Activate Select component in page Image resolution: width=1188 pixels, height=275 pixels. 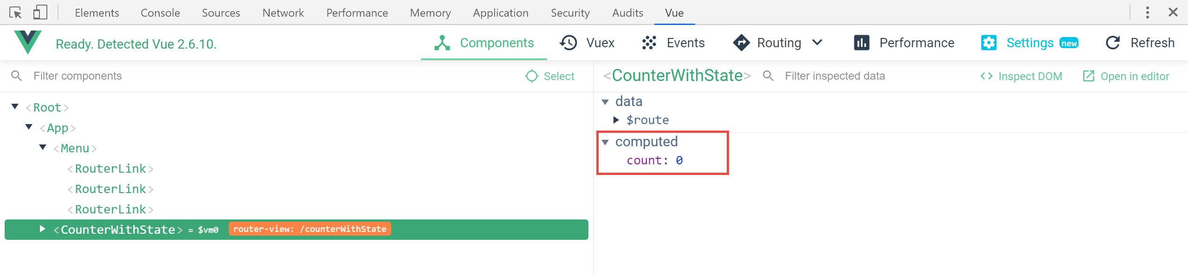tap(550, 76)
